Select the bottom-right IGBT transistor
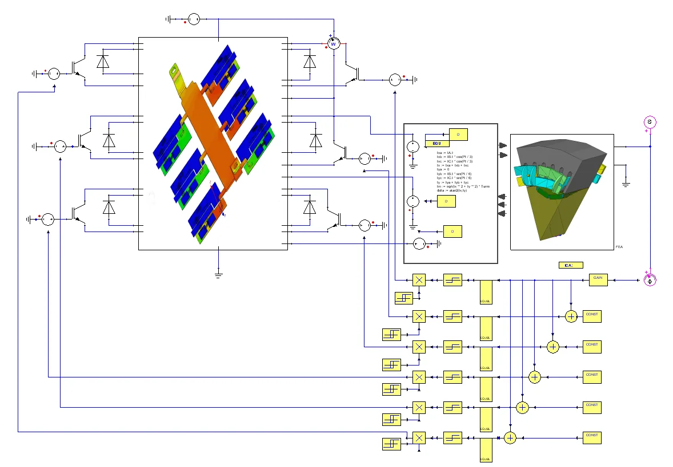 point(334,219)
